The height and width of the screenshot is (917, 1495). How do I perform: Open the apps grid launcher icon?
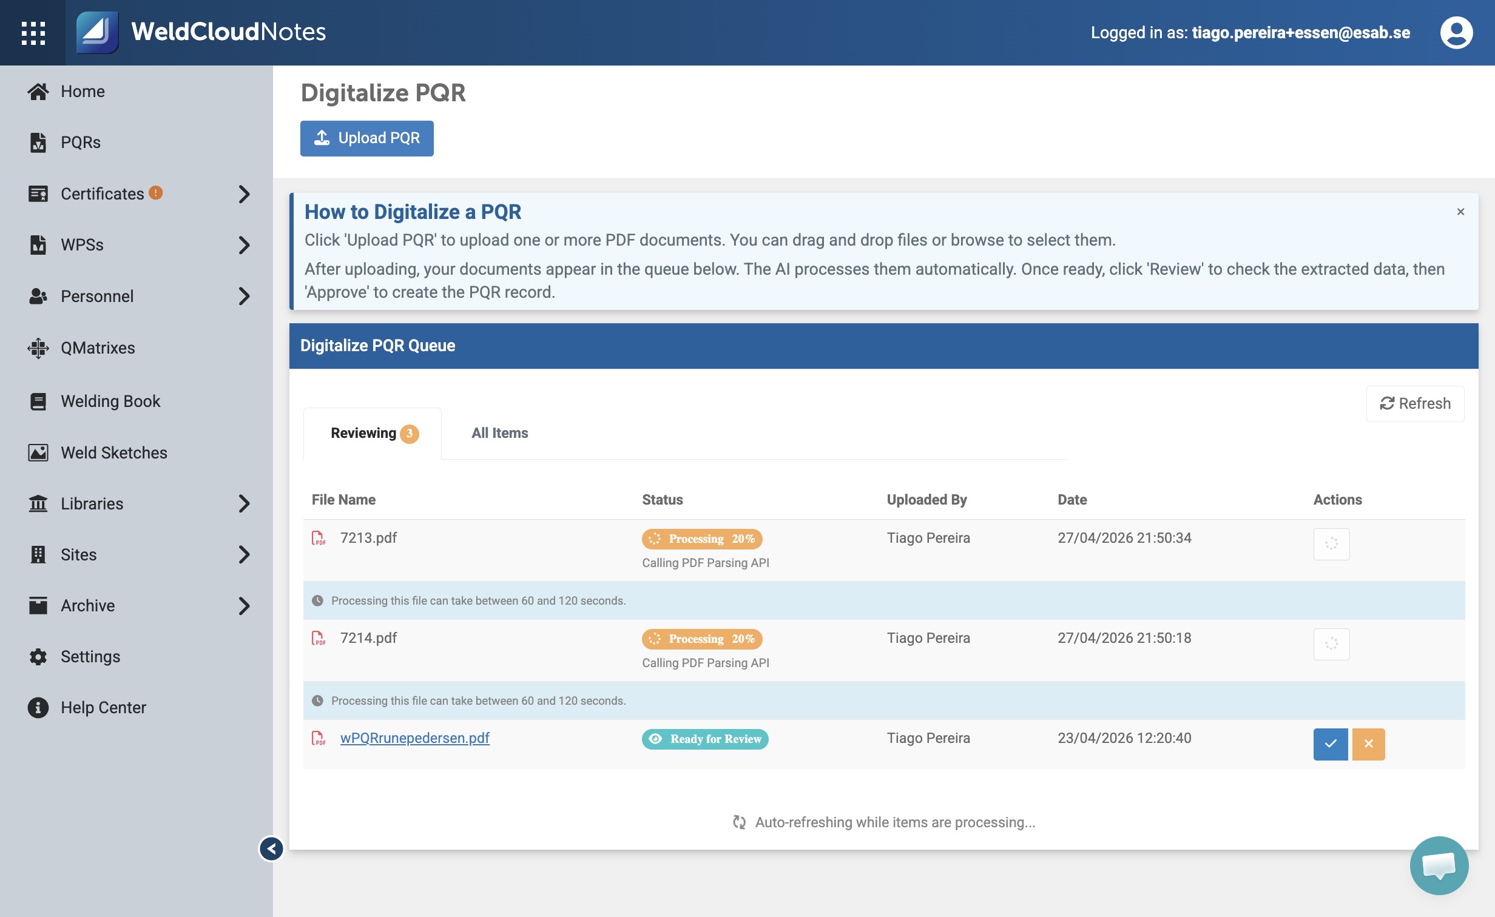[x=33, y=33]
